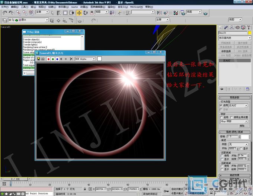Open the light color swatch
The height and width of the screenshot is (196, 253).
[x=245, y=137]
